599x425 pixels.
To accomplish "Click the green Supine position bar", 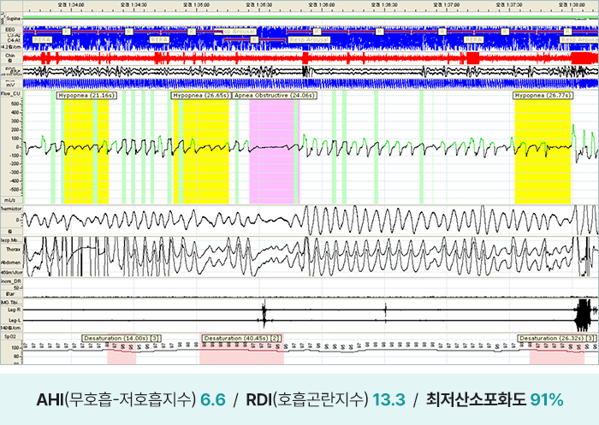I will coord(311,18).
